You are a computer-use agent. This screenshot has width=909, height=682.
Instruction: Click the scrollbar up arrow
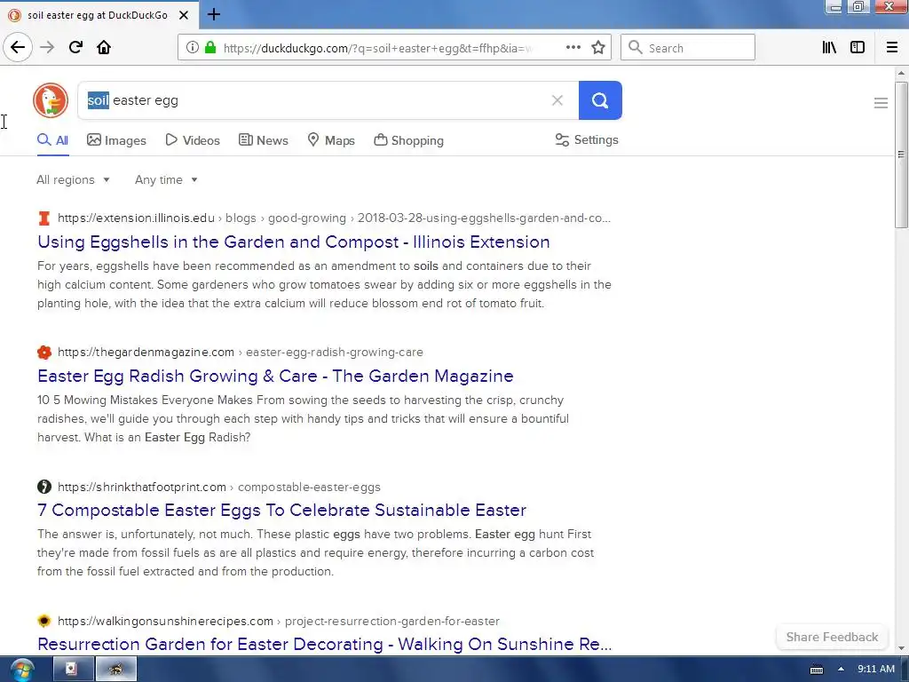(900, 73)
